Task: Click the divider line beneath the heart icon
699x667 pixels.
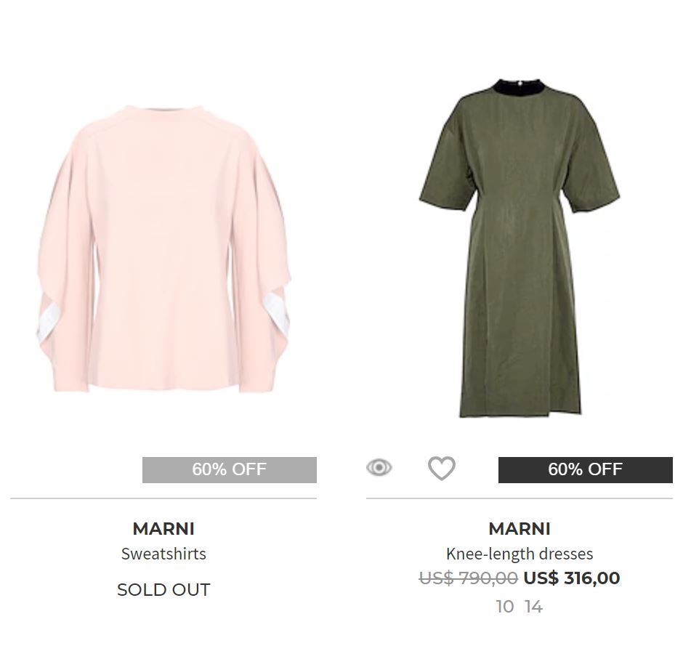Action: click(441, 498)
